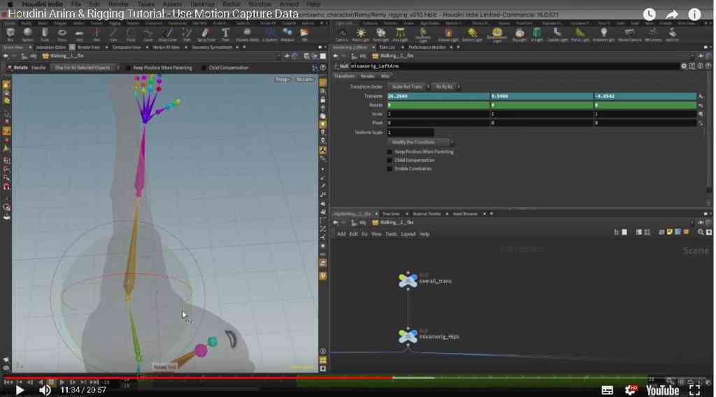This screenshot has width=716, height=397.
Task: Tick the Child Compensation parameter checkbox
Action: click(389, 160)
